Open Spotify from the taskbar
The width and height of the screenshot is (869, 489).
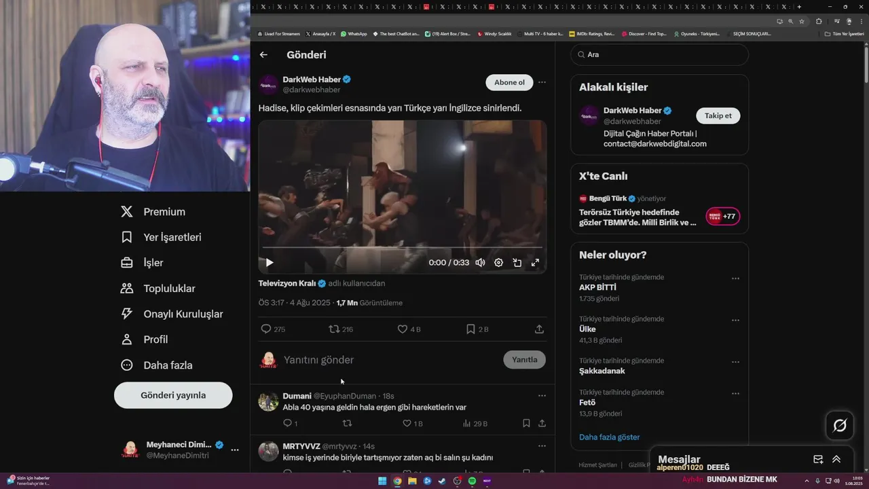click(472, 481)
